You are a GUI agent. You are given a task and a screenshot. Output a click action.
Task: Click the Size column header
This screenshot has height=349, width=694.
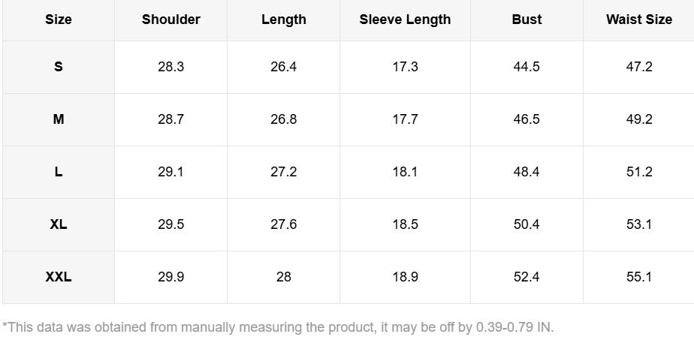[x=59, y=20]
